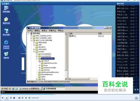The image size is (140, 101).
Task: Expand the Setup key
Action: pyautogui.click(x=37, y=79)
